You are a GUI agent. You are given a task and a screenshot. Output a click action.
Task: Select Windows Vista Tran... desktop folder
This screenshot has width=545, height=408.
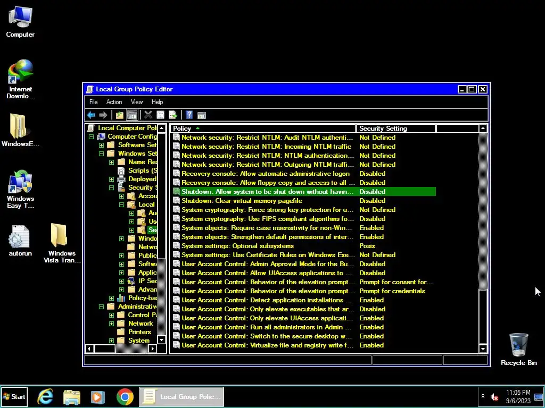62,243
